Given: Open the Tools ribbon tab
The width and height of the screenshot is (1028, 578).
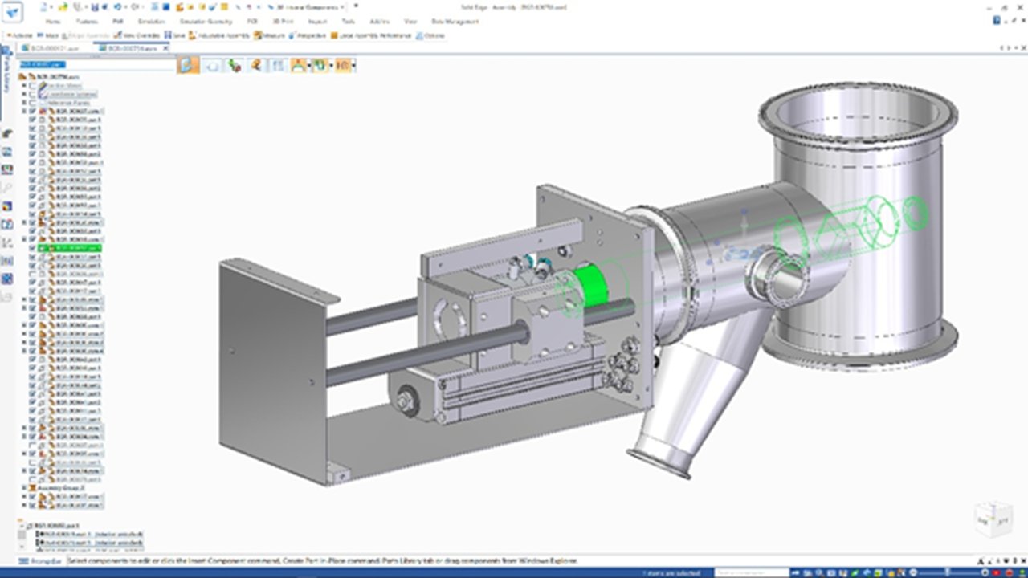Looking at the screenshot, I should click(x=348, y=22).
